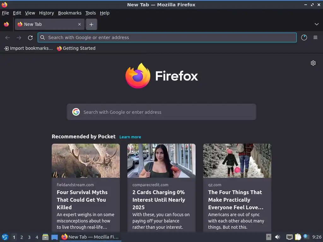Screen dimensions: 323x242
Task: Click the Americans out of sync description
Action: (236, 221)
